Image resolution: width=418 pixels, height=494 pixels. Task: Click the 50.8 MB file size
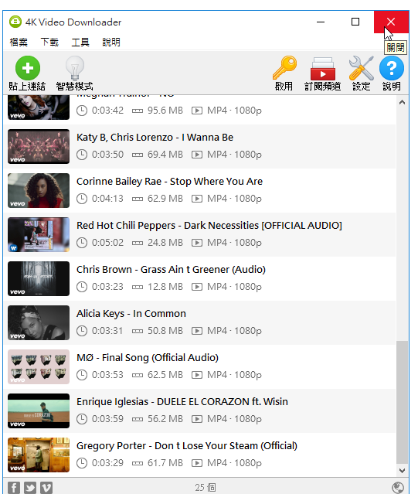point(165,331)
